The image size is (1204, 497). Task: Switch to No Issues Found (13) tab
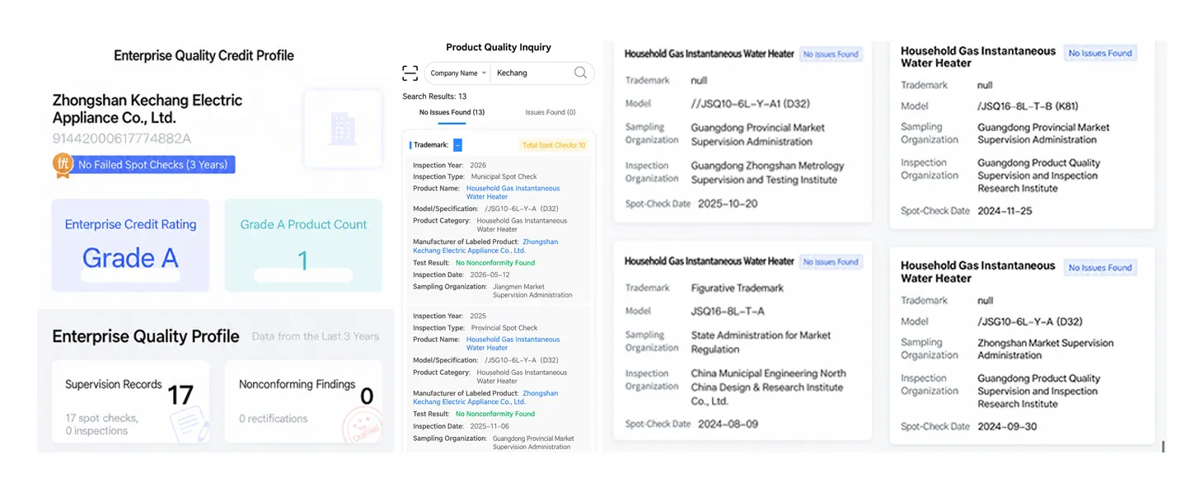452,112
